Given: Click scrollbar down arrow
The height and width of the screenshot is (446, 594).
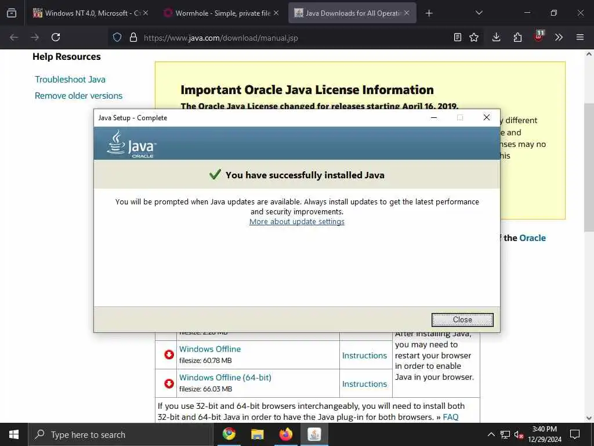Looking at the screenshot, I should click(589, 418).
